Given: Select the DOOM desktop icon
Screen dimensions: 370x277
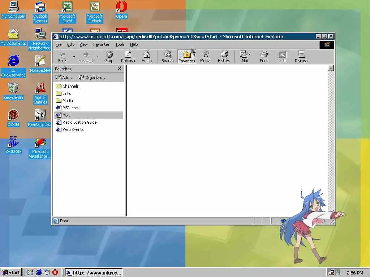Looking at the screenshot, I should pyautogui.click(x=13, y=118).
